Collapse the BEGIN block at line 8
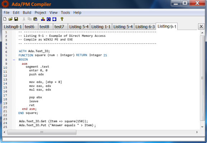Viewport: 207px width, 143px height. coord(14,60)
